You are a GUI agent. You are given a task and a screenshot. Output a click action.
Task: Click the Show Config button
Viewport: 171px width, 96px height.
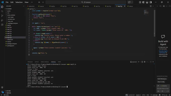(x=161, y=82)
